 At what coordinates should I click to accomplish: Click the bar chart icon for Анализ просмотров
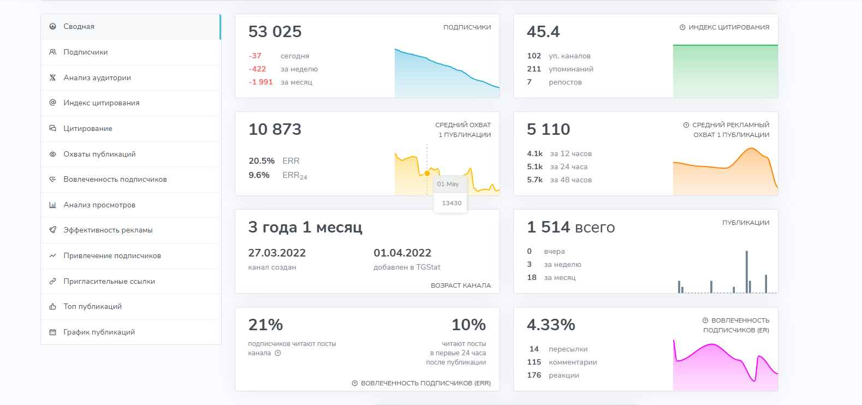(x=53, y=205)
